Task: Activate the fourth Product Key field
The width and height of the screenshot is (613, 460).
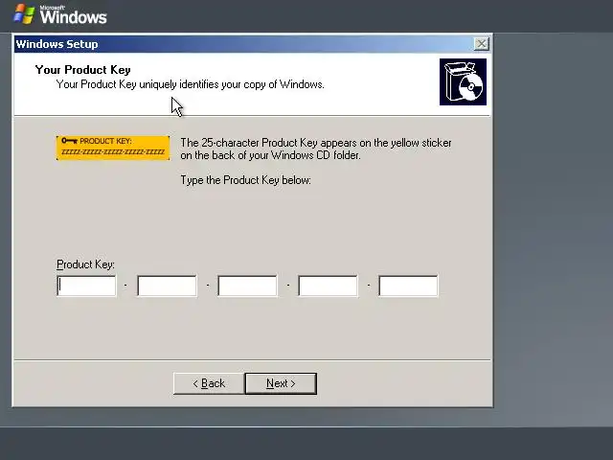Action: pyautogui.click(x=328, y=286)
